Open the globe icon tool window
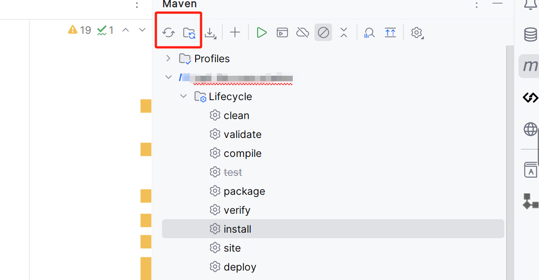Image resolution: width=539 pixels, height=280 pixels. tap(530, 129)
